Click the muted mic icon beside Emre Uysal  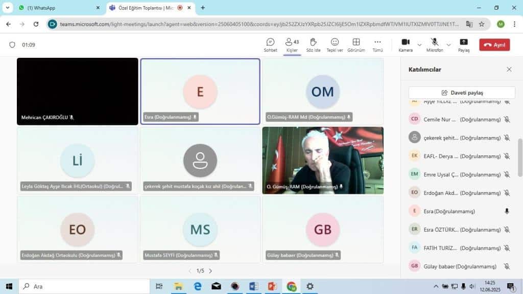tap(507, 174)
